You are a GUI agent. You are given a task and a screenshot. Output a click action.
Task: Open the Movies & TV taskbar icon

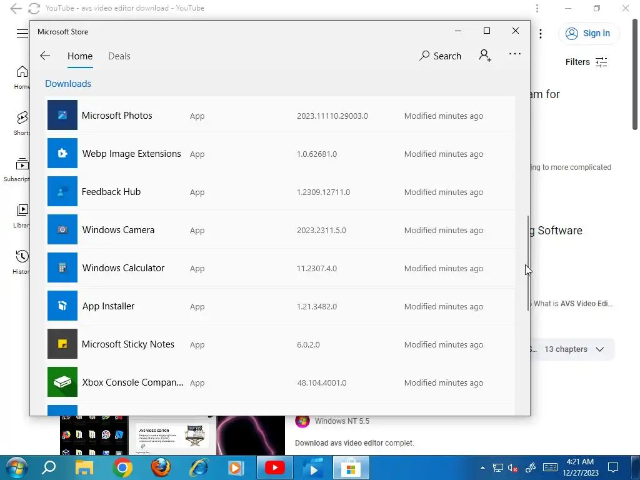click(x=313, y=467)
